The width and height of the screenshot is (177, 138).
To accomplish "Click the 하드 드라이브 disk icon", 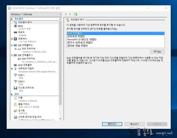I will (x=19, y=49).
